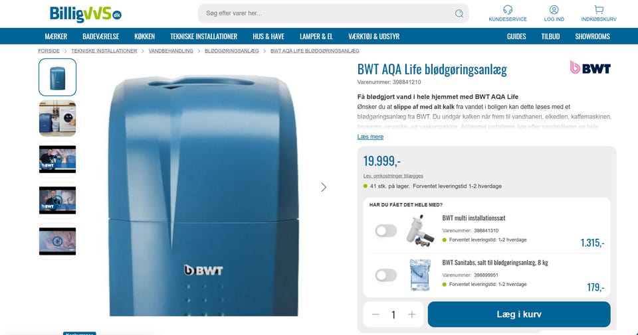The image size is (638, 335).
Task: Open the Tilbud menu item
Action: click(x=550, y=36)
